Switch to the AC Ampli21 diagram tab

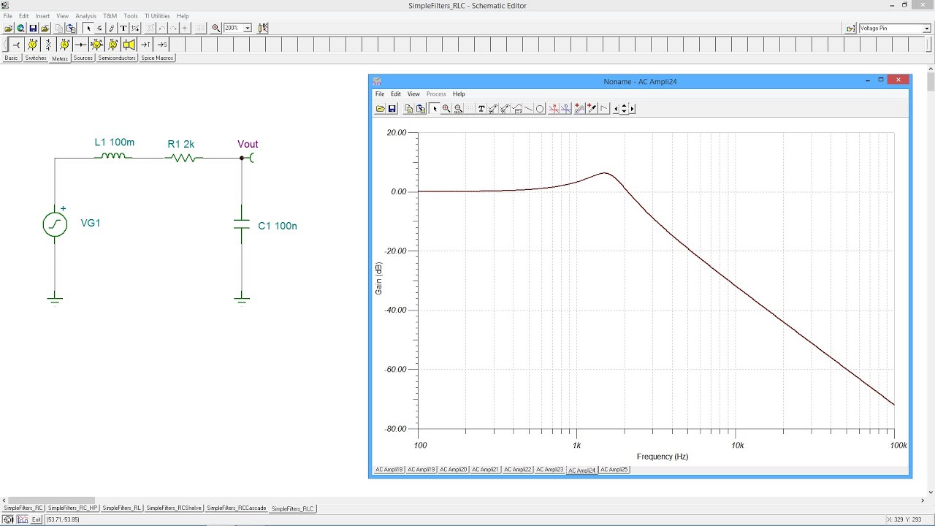click(486, 470)
